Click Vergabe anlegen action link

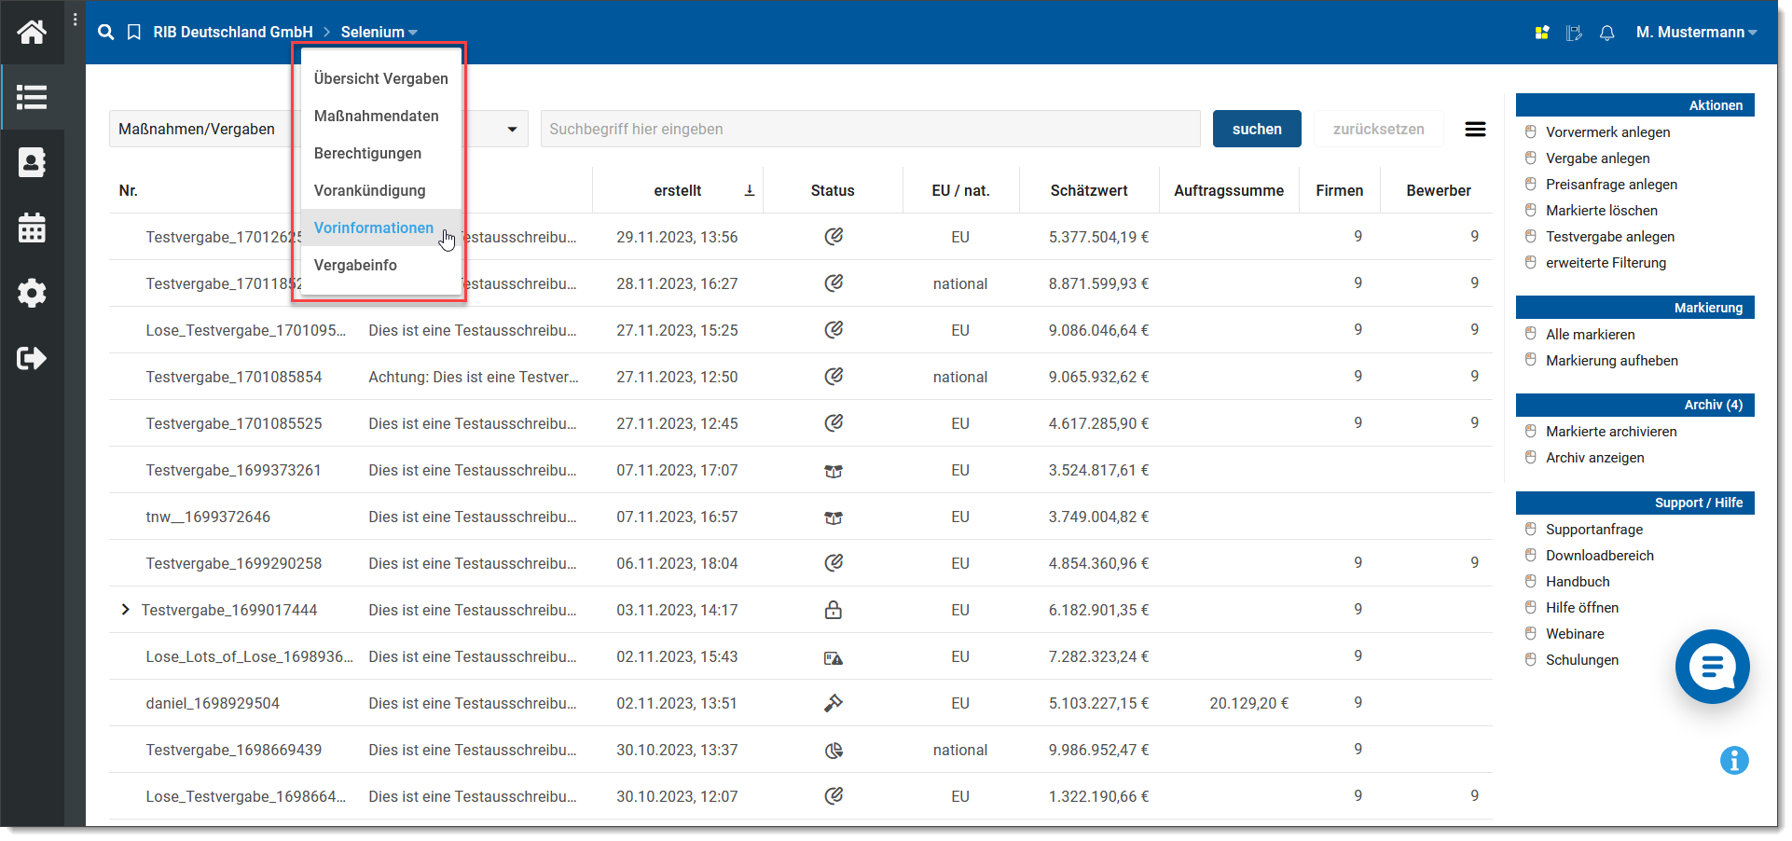tap(1597, 159)
